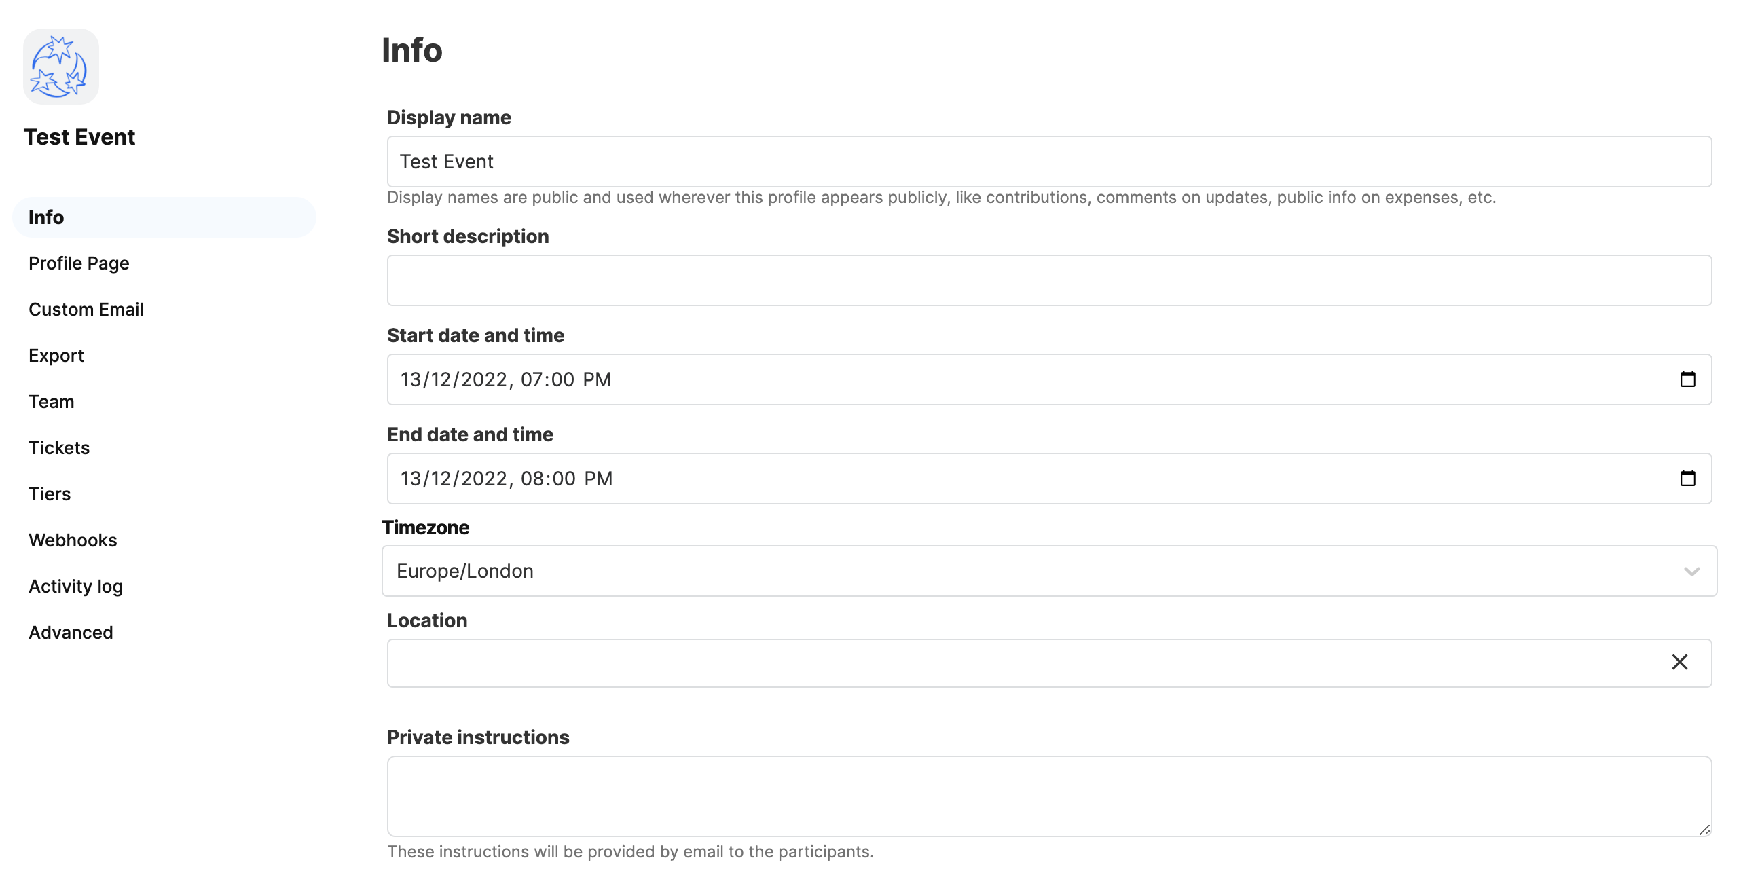Open Custom Email settings
The width and height of the screenshot is (1741, 892).
click(x=86, y=310)
